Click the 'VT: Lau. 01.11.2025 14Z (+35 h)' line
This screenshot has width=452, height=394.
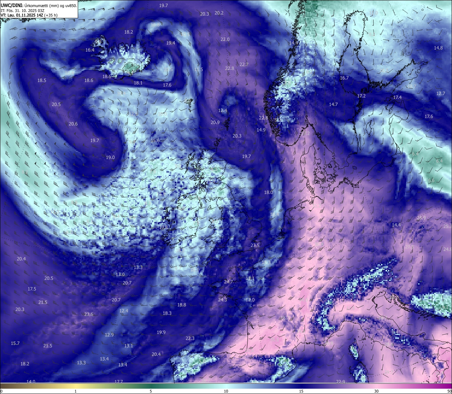tap(29, 15)
